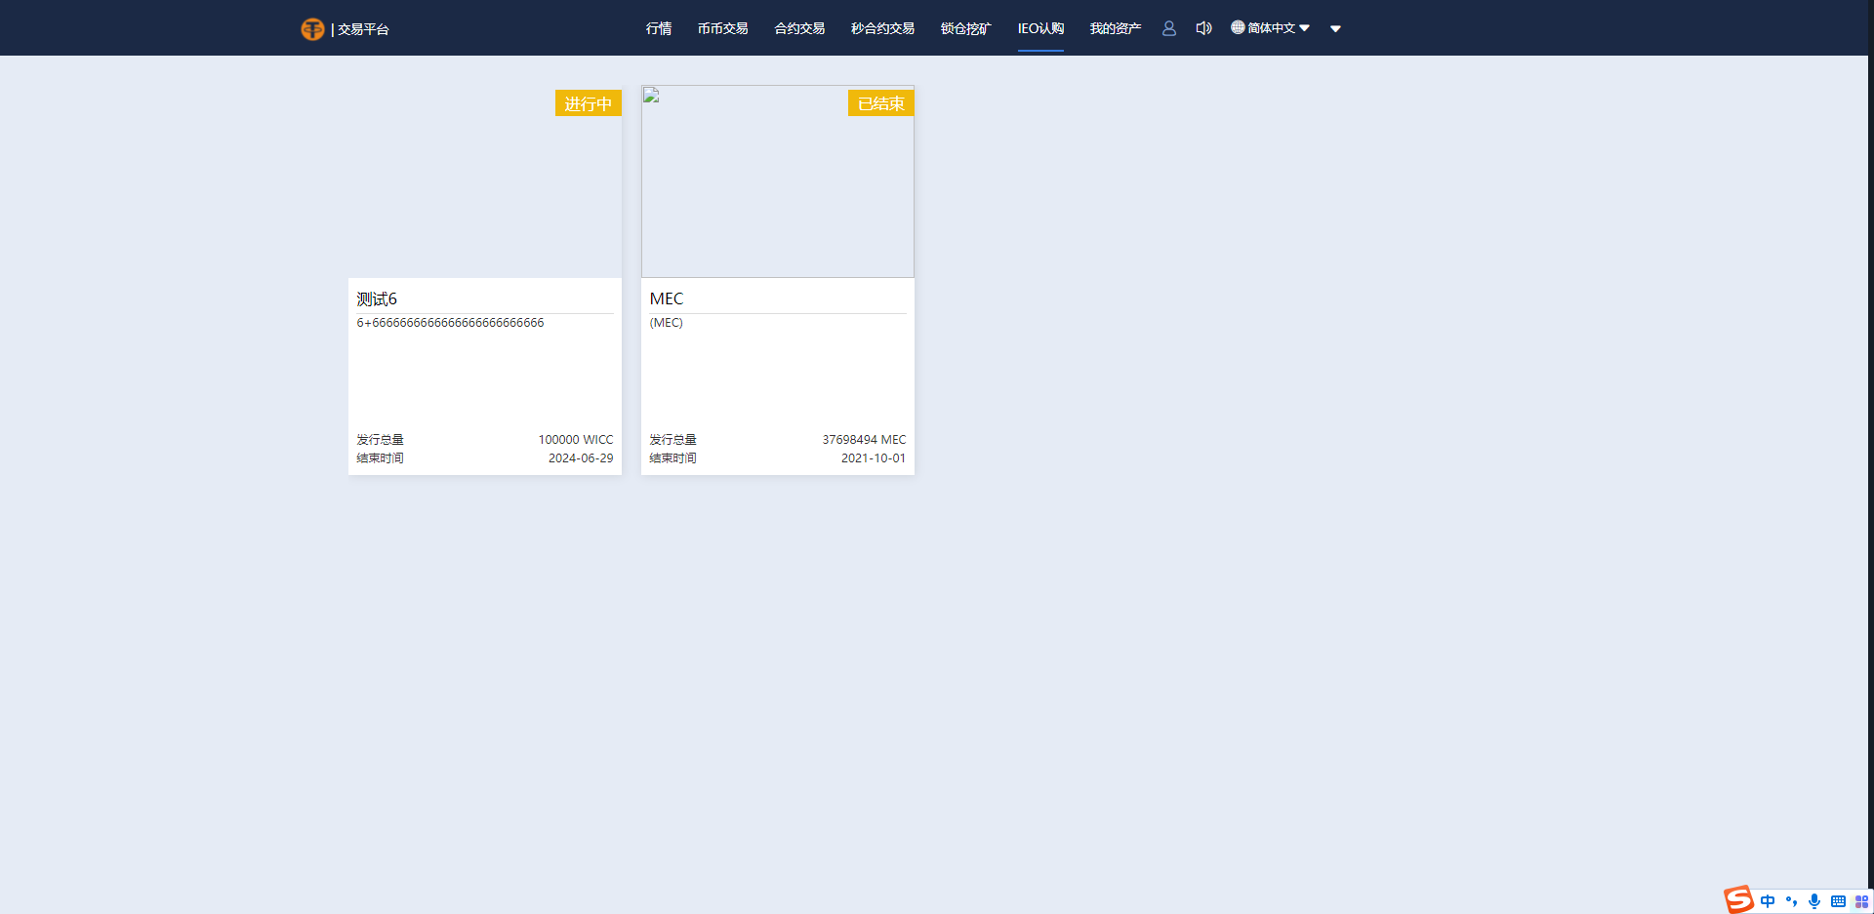
Task: Click the orange platform logo icon
Action: pos(312,29)
